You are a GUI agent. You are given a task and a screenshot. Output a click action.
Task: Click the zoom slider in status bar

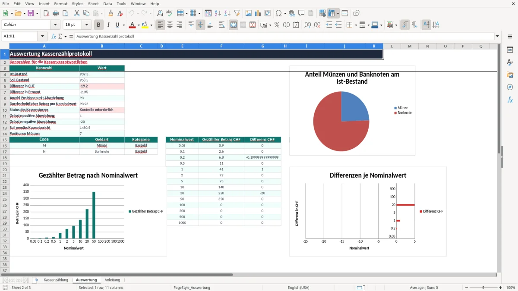483,288
